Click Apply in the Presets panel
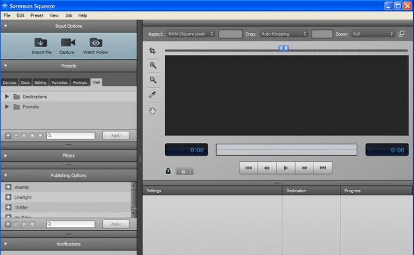This screenshot has height=255, width=414. point(116,136)
